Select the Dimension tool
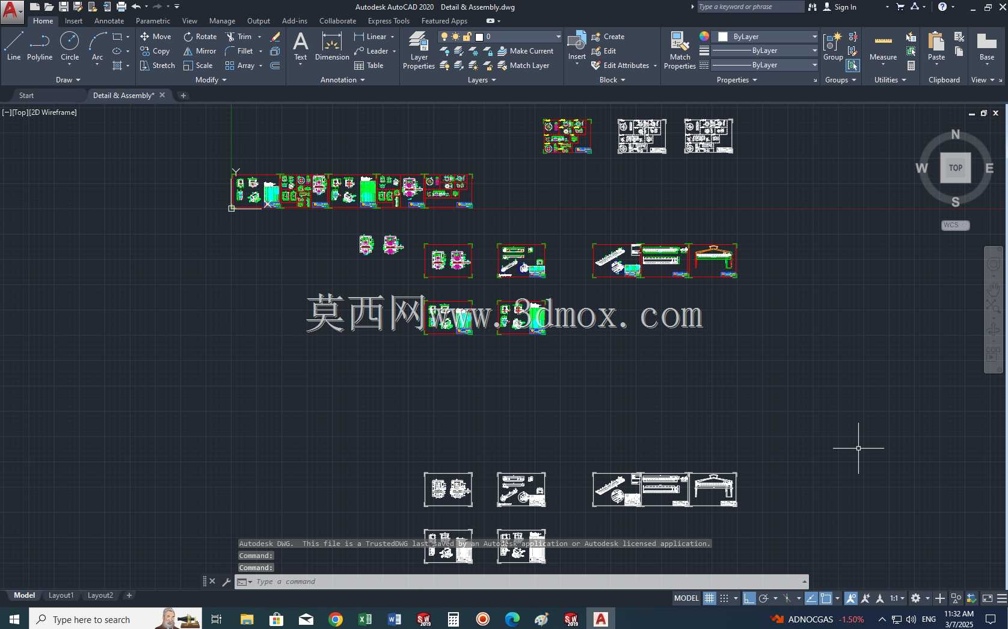 pyautogui.click(x=332, y=47)
